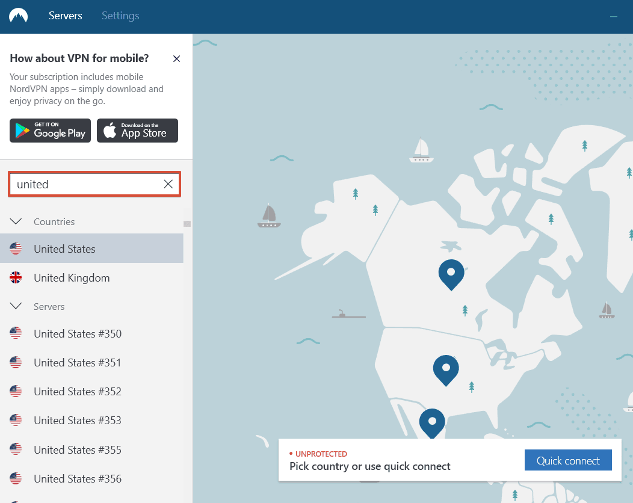Screen dimensions: 633x503
Task: Click the server list scrollbar thumb
Action: [187, 224]
